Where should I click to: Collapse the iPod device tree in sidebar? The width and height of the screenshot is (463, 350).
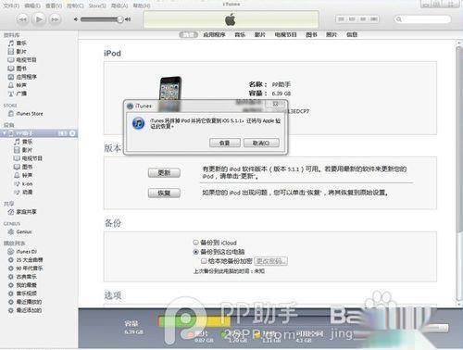click(x=4, y=133)
